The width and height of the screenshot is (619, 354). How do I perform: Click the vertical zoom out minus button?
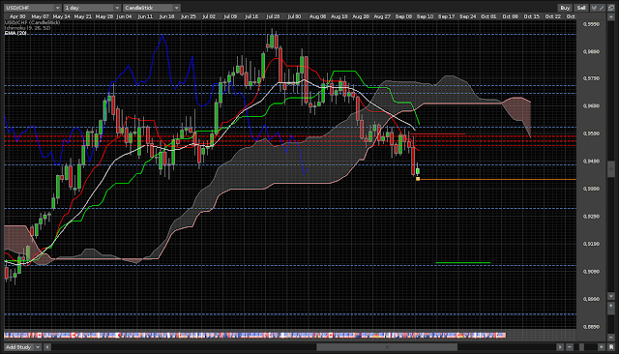point(611,338)
